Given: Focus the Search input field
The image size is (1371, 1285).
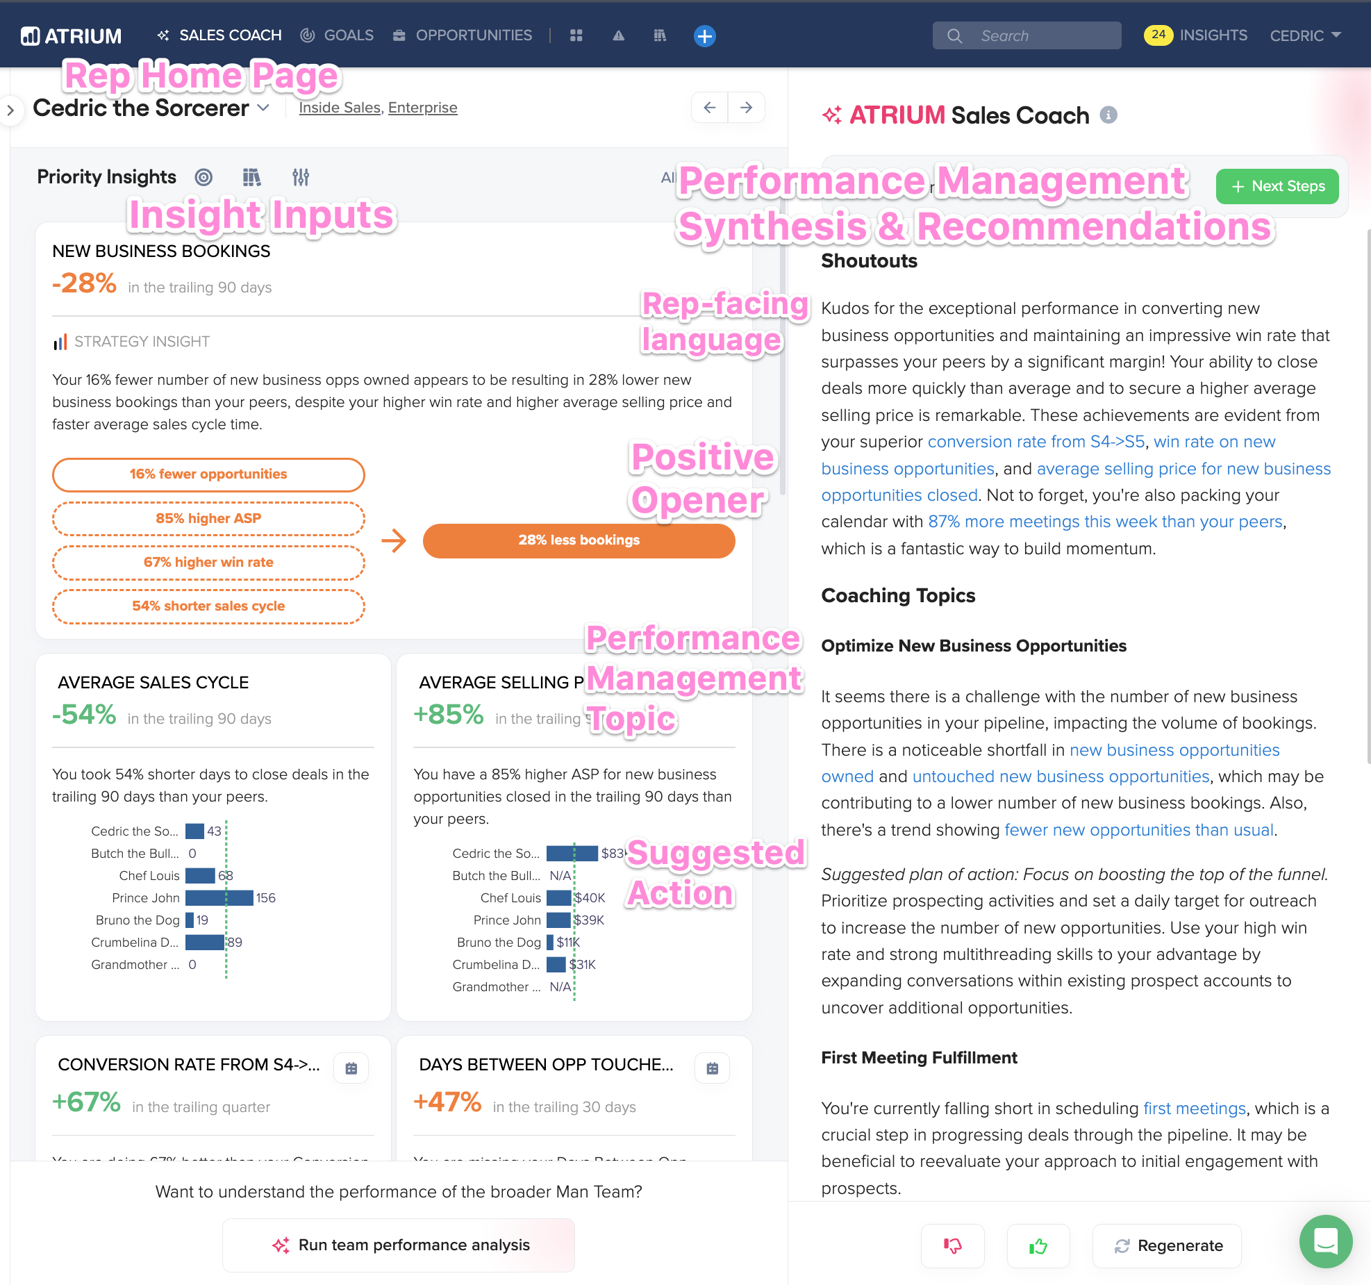Looking at the screenshot, I should 1027,35.
